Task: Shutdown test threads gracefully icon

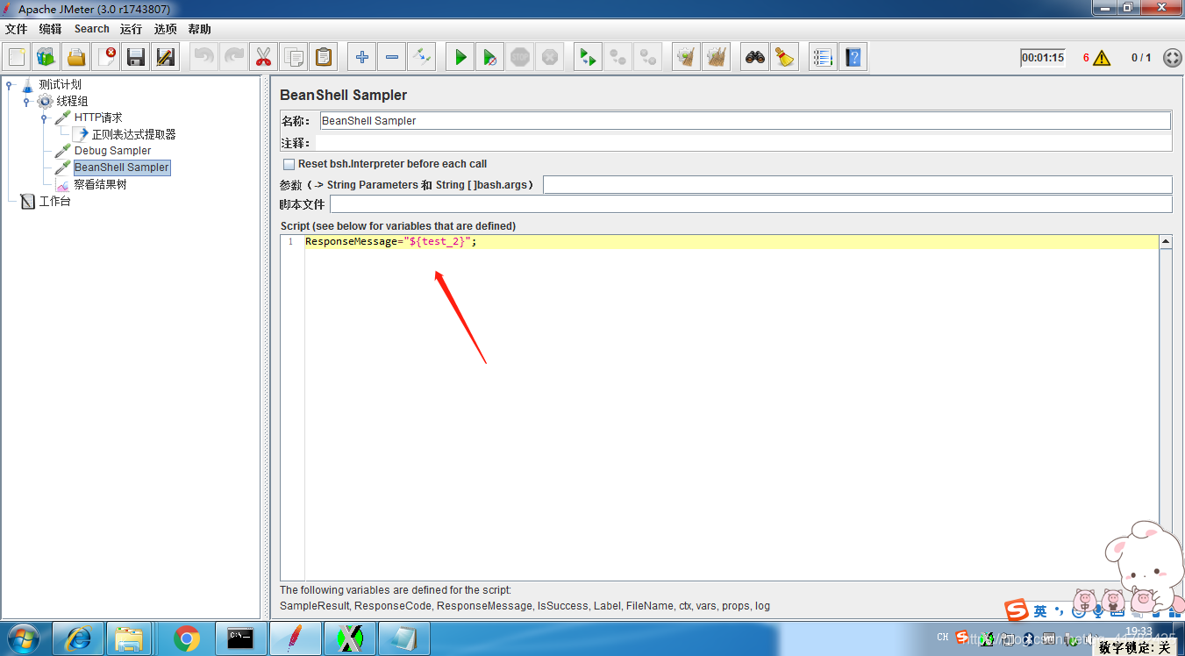Action: tap(550, 58)
